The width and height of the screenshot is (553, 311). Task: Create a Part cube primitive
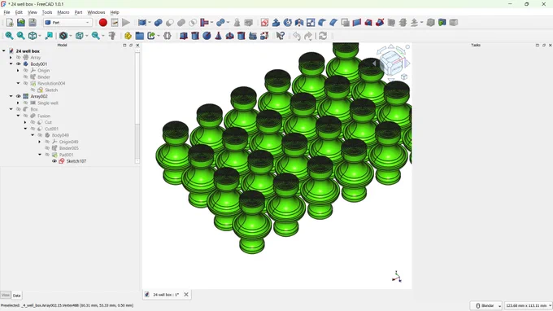coord(184,36)
